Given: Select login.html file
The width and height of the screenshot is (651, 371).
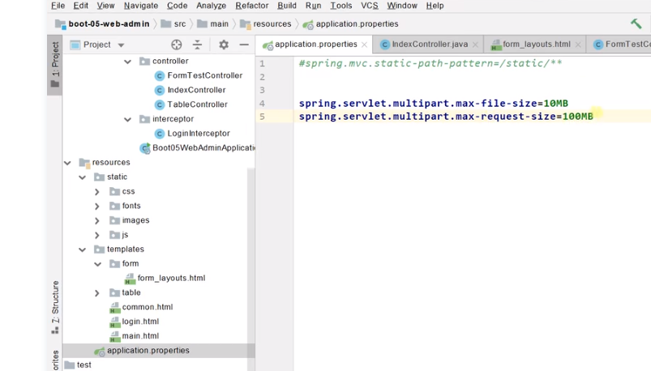Looking at the screenshot, I should coord(134,322).
